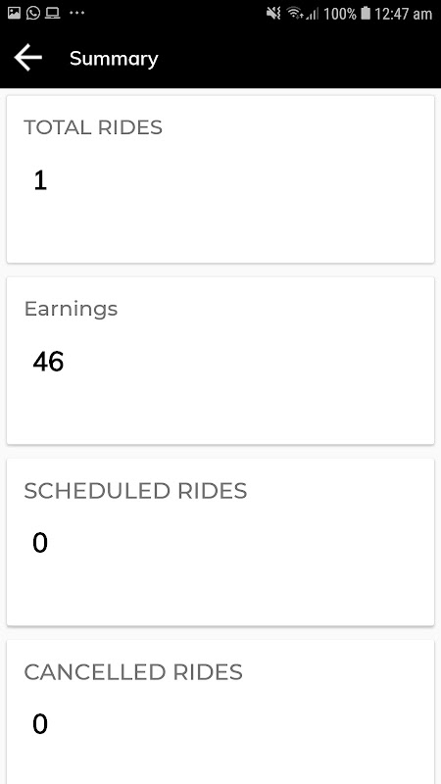Tap the Summary title text
The width and height of the screenshot is (441, 784).
coord(114,59)
